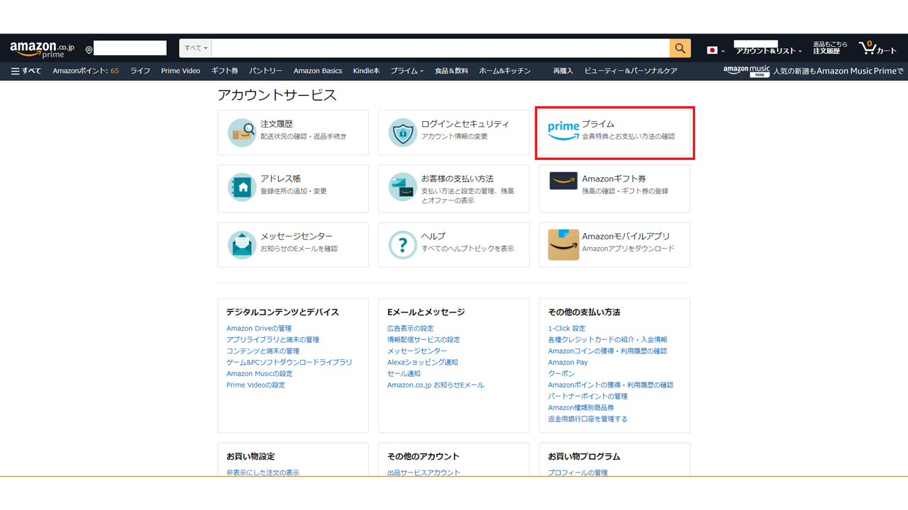Click the ヘルプ question mark icon

point(402,244)
